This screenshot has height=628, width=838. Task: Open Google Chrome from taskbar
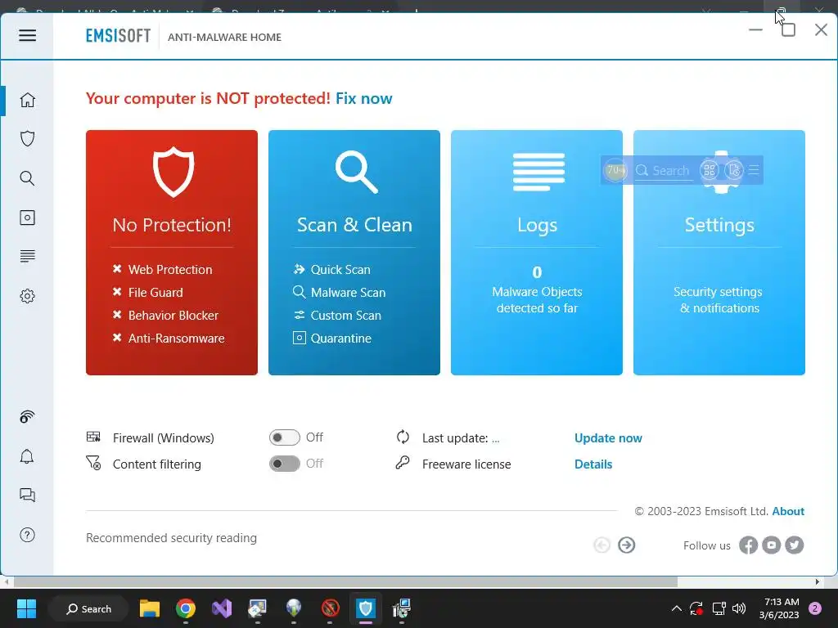tap(186, 608)
